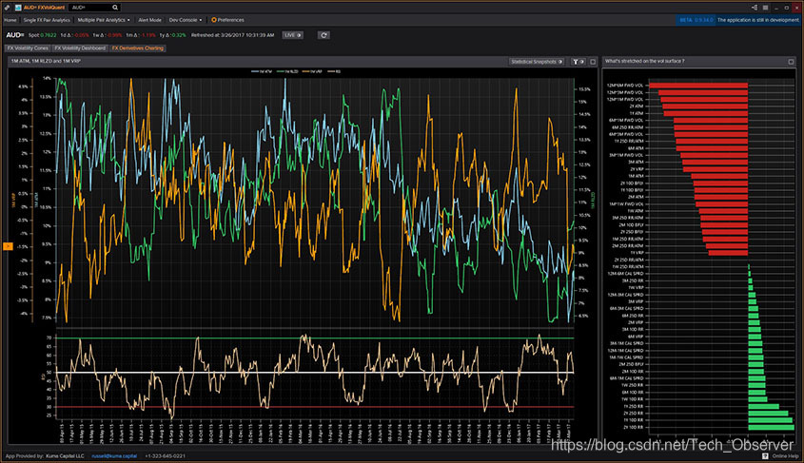Click the BETA version badge
Viewport: 804px width, 463px height.
696,20
